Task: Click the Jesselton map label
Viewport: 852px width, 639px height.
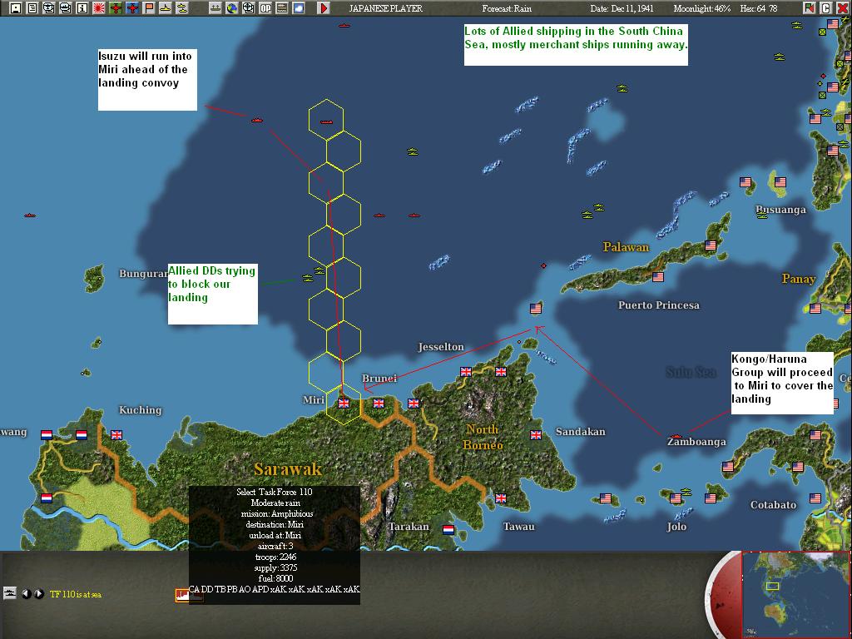Action: (441, 347)
